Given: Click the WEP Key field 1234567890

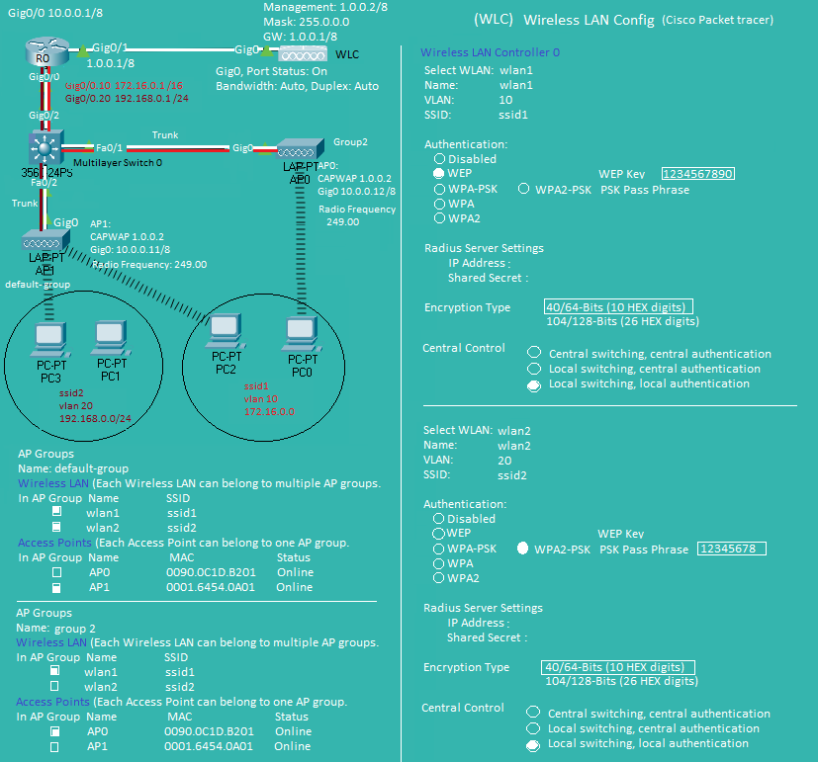Looking at the screenshot, I should pyautogui.click(x=697, y=173).
